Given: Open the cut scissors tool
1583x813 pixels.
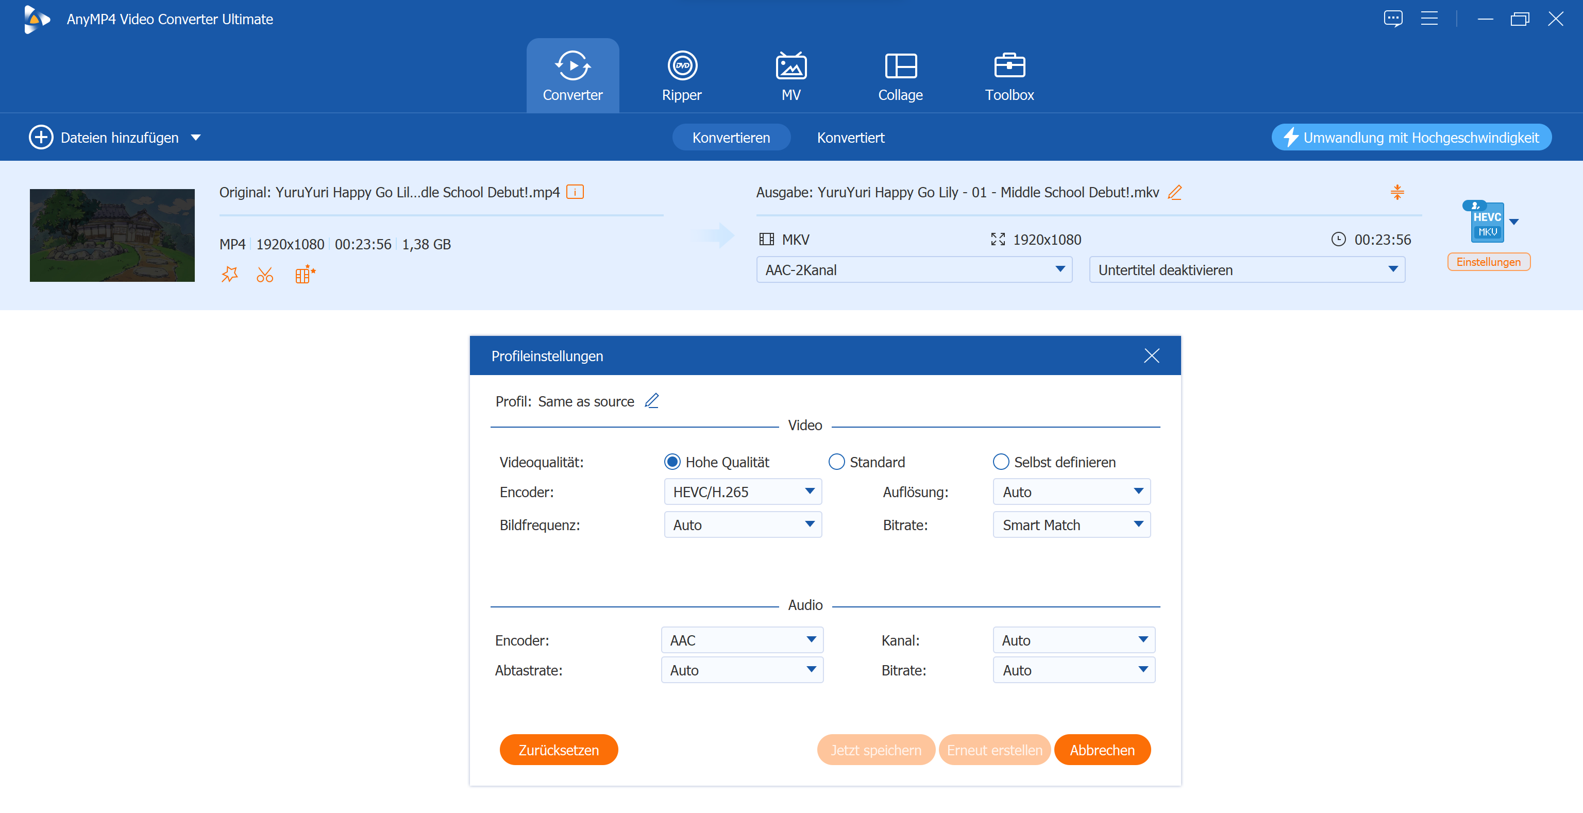Looking at the screenshot, I should [x=265, y=274].
